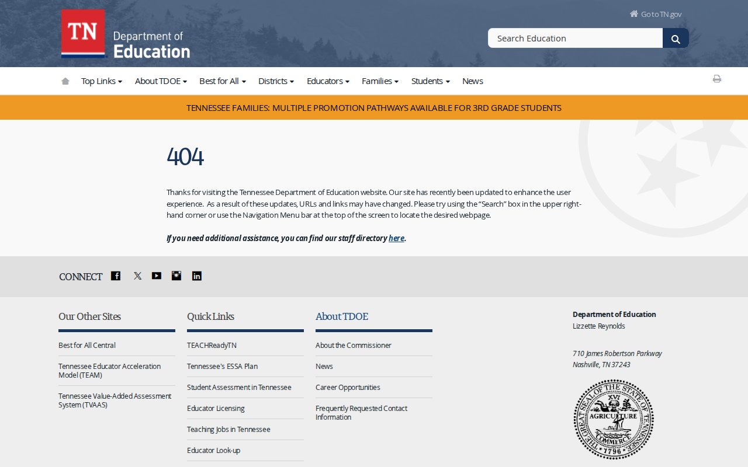
Task: Click the TN Department of Education logo
Action: tap(126, 34)
